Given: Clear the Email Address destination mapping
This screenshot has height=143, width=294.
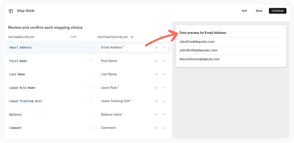Looking at the screenshot, I should [x=156, y=48].
